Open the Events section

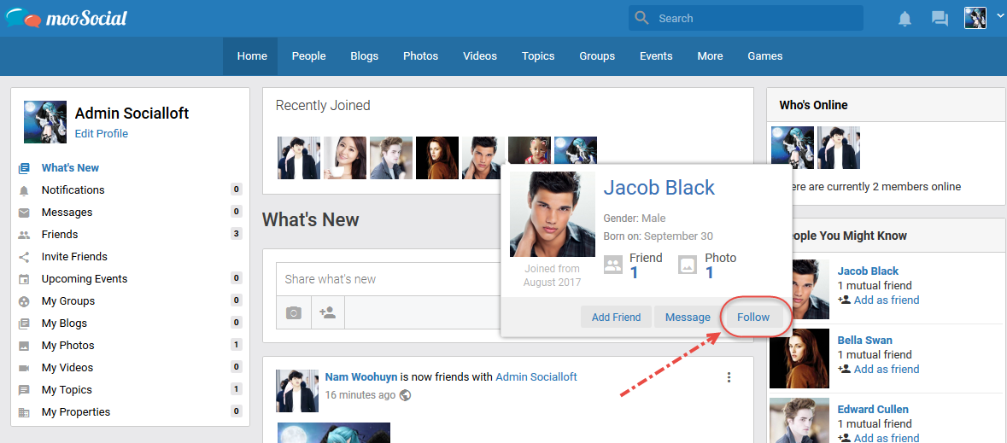656,55
